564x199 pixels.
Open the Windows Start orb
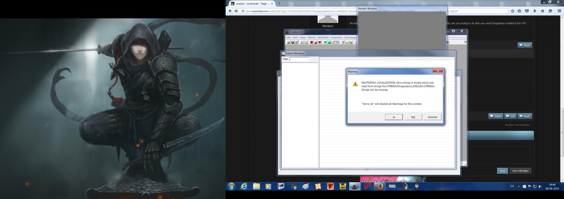231,186
